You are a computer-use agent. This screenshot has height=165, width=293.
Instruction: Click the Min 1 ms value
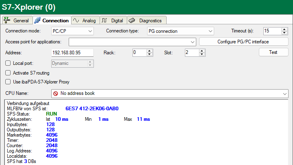click(103, 119)
